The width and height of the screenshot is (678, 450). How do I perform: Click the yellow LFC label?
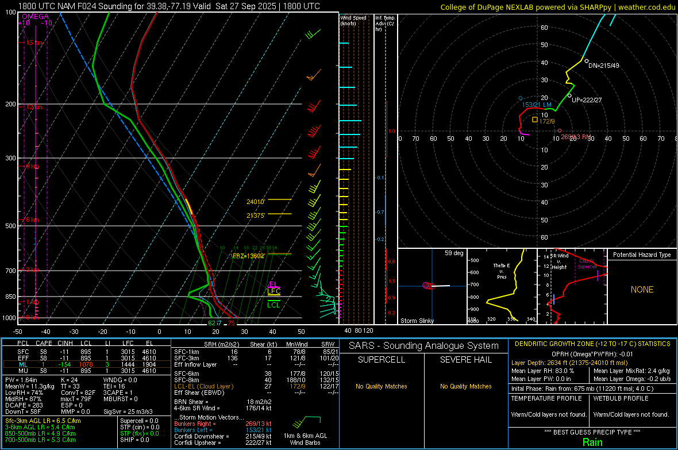(x=273, y=291)
